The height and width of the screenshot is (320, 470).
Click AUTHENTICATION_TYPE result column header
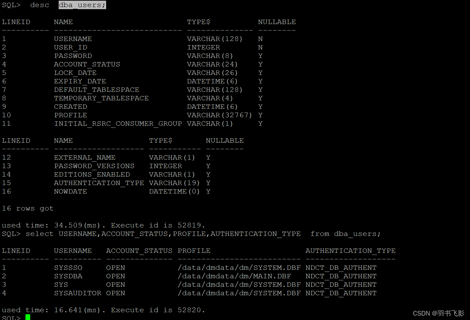[x=350, y=251]
